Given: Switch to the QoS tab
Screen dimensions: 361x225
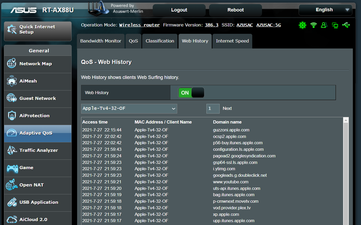Looking at the screenshot, I should pyautogui.click(x=133, y=41).
